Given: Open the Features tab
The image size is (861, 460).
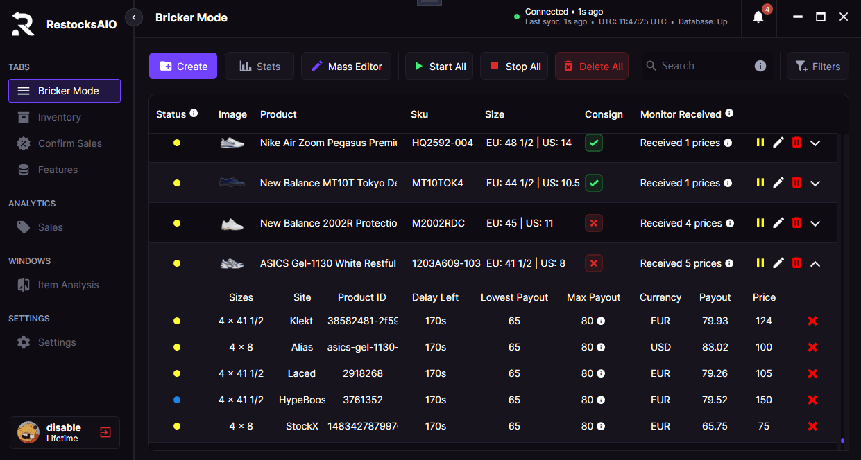Looking at the screenshot, I should [x=65, y=170].
